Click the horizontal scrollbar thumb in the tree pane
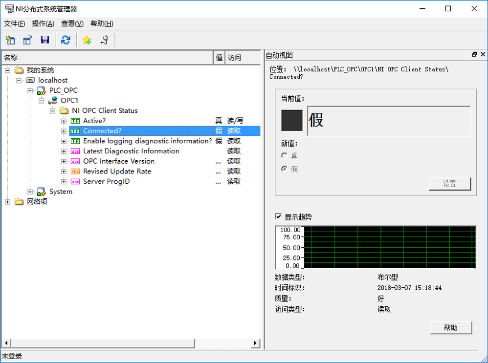Screen dimensions: 488x363 click(103, 343)
